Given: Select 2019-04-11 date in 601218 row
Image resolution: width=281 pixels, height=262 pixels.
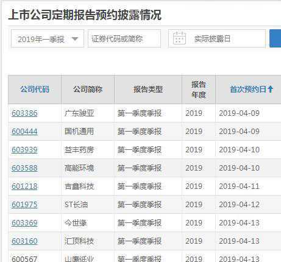Looking at the screenshot, I should (x=240, y=186).
